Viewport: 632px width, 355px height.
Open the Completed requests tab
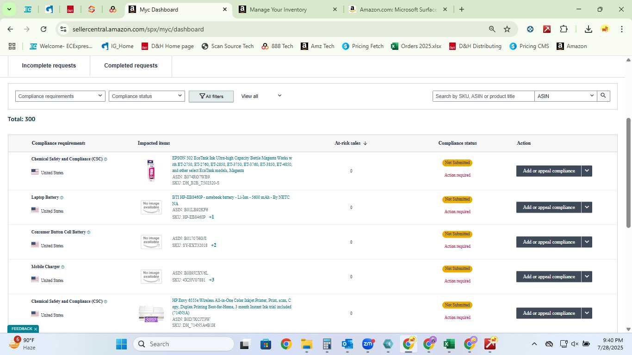point(131,66)
